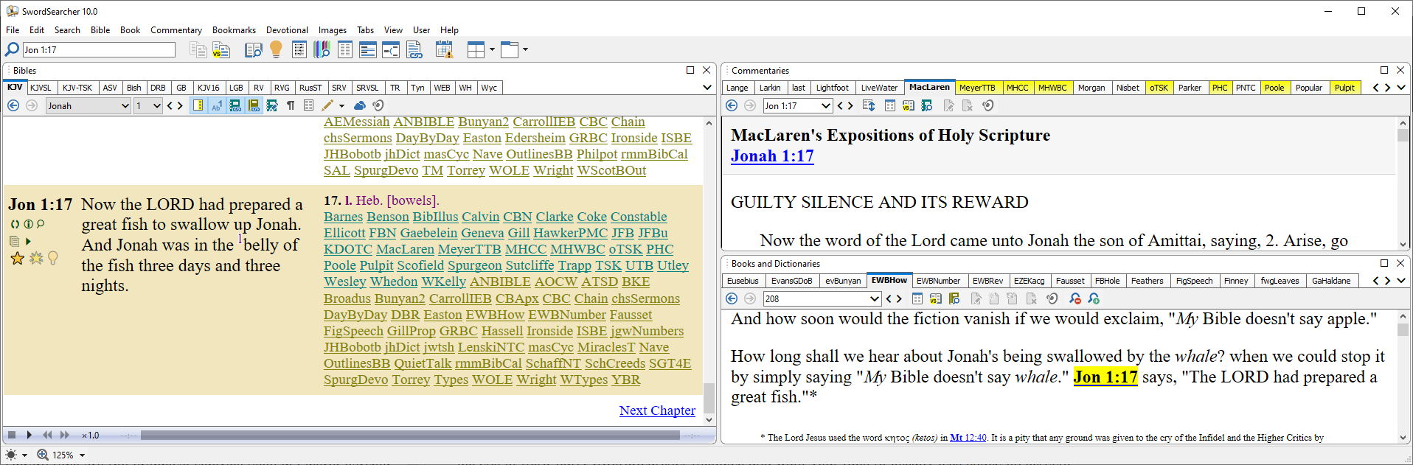Click the colored books library search icon
The width and height of the screenshot is (1413, 465).
[322, 49]
